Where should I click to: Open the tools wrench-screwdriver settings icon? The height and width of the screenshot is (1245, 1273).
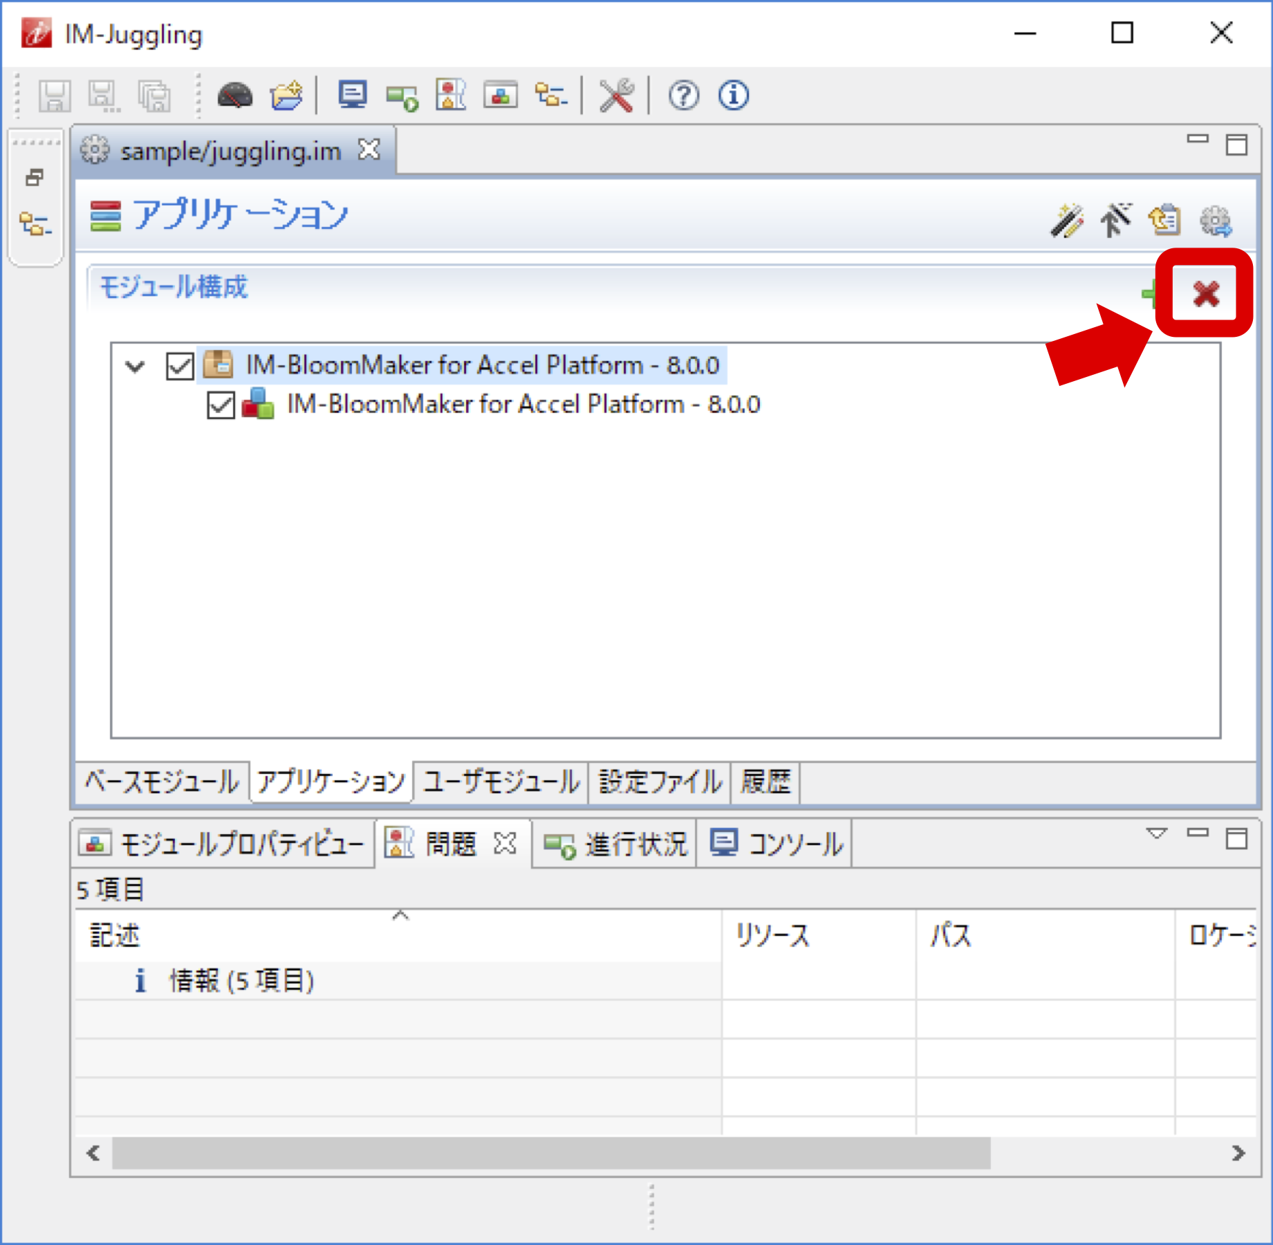pyautogui.click(x=616, y=95)
